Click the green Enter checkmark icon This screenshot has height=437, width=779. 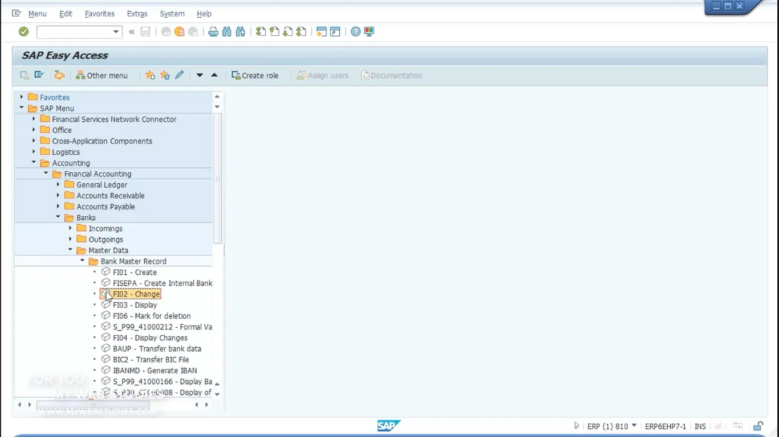[23, 32]
